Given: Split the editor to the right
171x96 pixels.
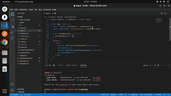Looking at the screenshot, I should [165, 13].
